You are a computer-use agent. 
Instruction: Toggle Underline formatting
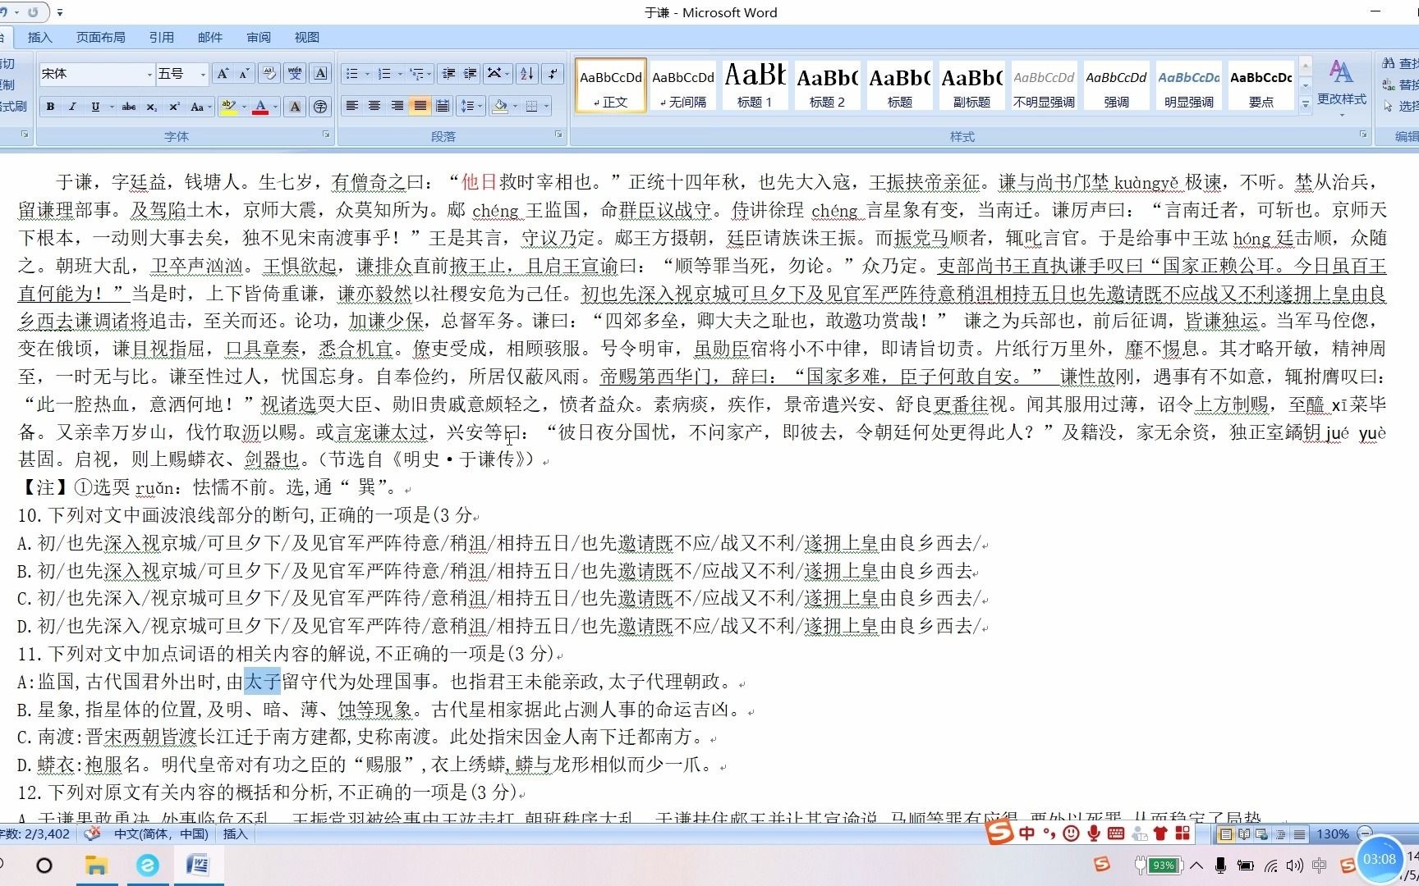(x=95, y=107)
